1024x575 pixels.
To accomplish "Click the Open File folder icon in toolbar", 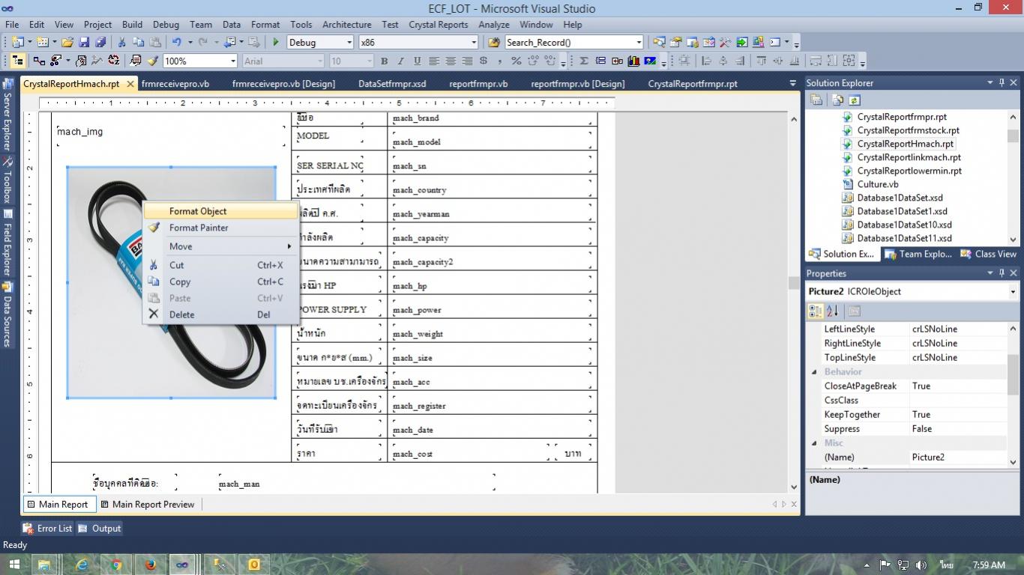I will point(67,43).
